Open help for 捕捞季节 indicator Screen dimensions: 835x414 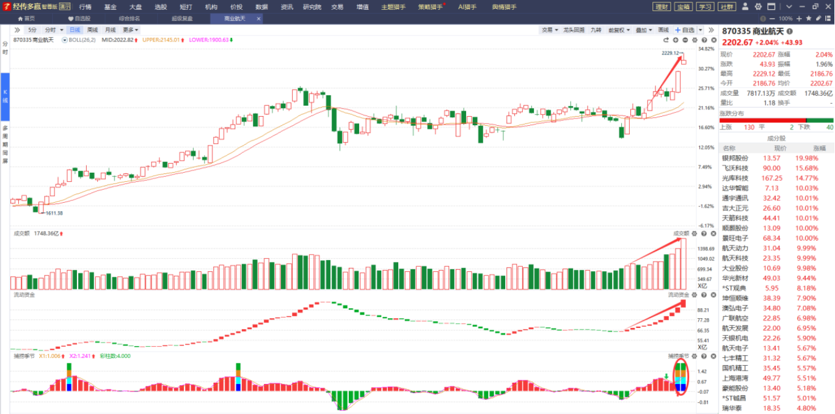[703, 356]
